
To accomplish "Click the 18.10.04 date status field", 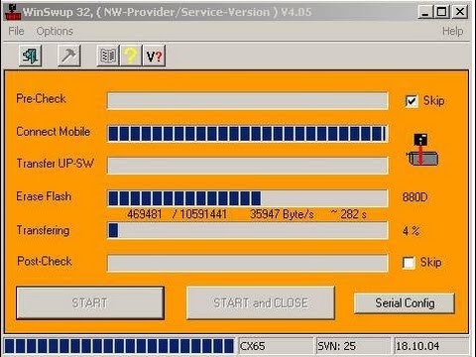I will [x=431, y=346].
